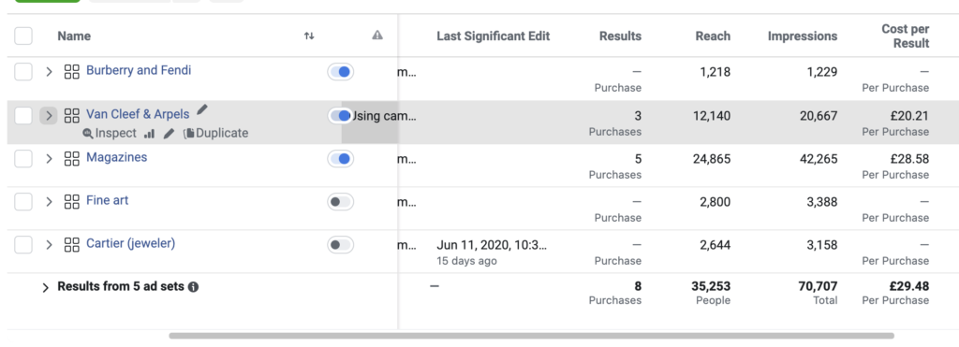This screenshot has height=347, width=959.
Task: Click the £28.58 cost per purchase value
Action: [909, 159]
